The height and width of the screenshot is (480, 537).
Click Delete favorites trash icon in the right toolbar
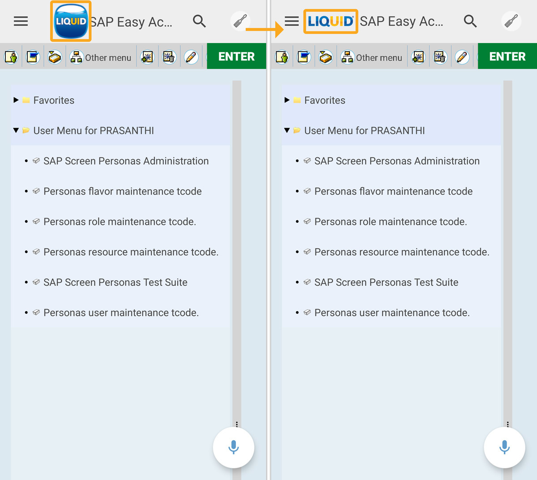tap(440, 57)
